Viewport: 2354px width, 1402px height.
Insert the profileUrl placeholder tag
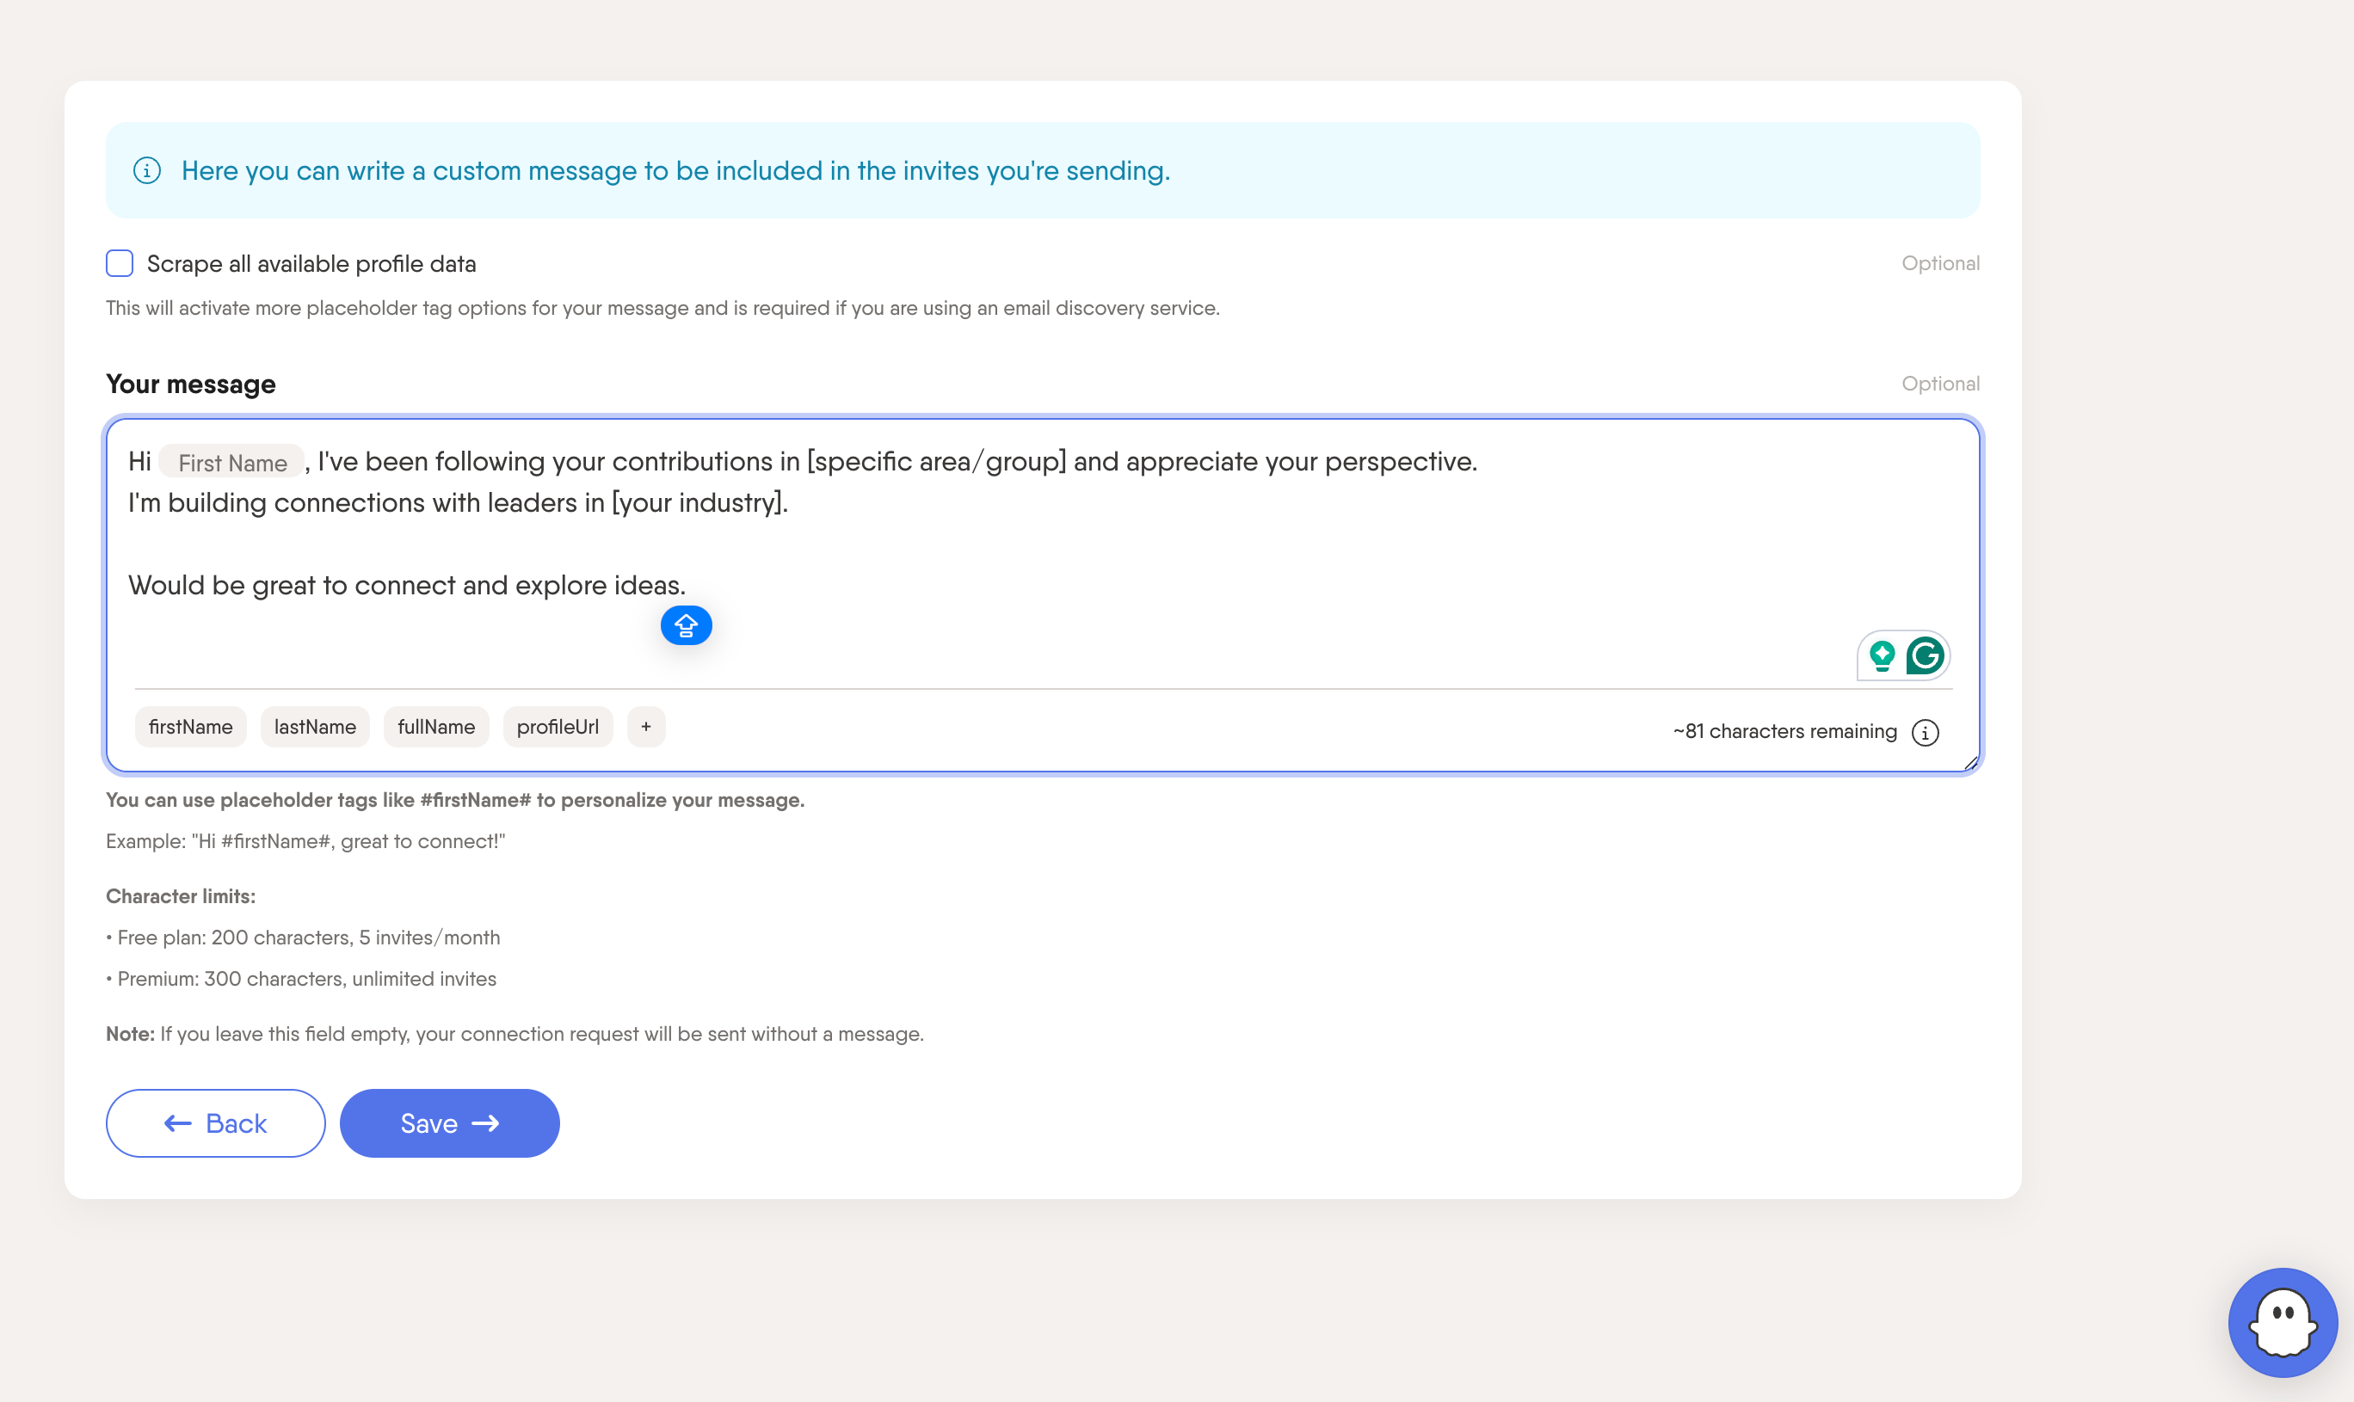(x=558, y=727)
